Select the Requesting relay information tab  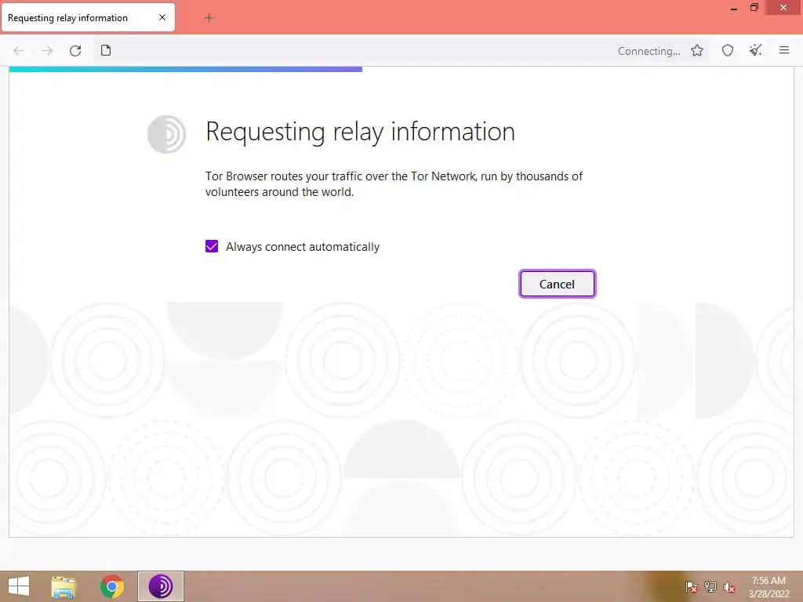coord(88,17)
